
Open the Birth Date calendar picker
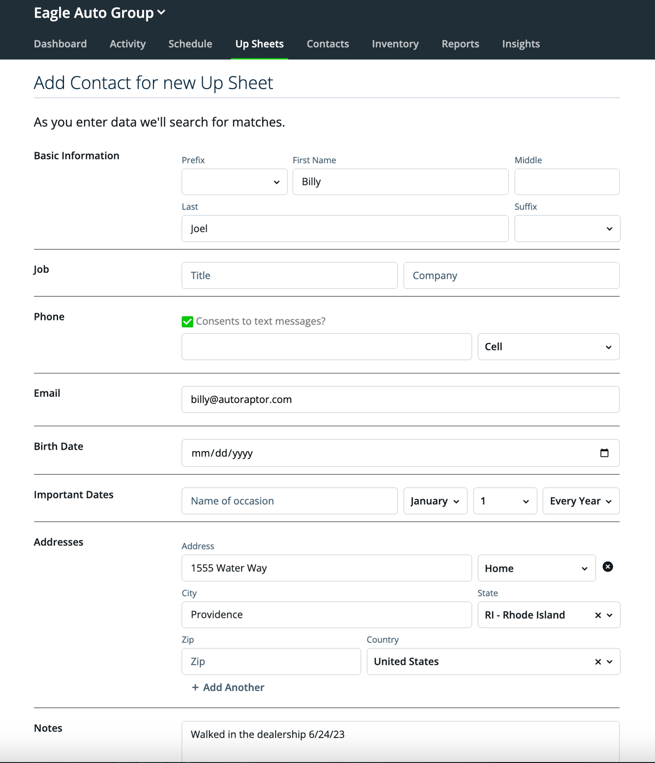[x=604, y=453]
